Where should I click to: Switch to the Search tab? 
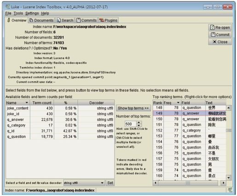(65, 20)
